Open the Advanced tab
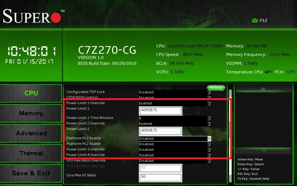This screenshot has height=186, width=297. click(31, 133)
